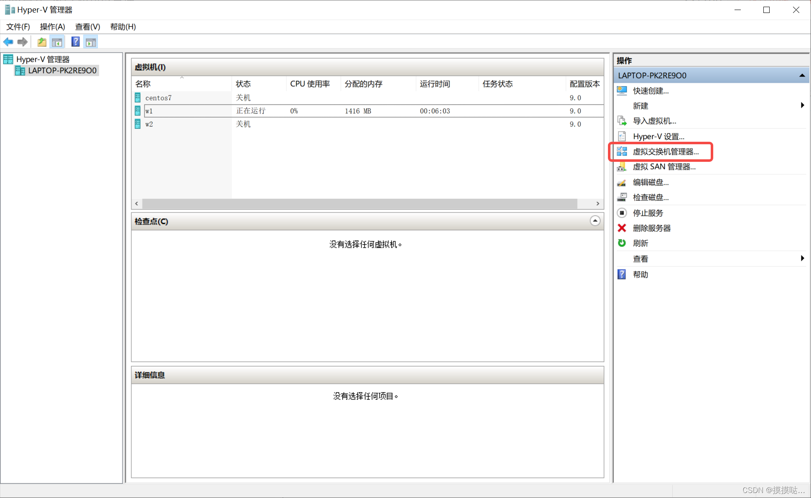Select the centos7 virtual machine row

158,98
